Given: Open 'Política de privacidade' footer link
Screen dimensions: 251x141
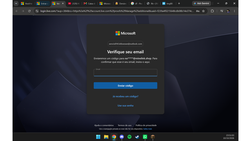Looking at the screenshot, I should point(146,125).
